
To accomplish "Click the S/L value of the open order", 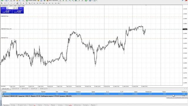I will click(107, 94).
